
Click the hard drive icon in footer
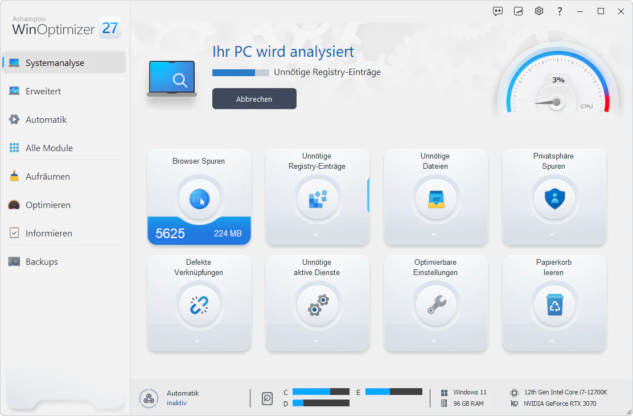[267, 398]
